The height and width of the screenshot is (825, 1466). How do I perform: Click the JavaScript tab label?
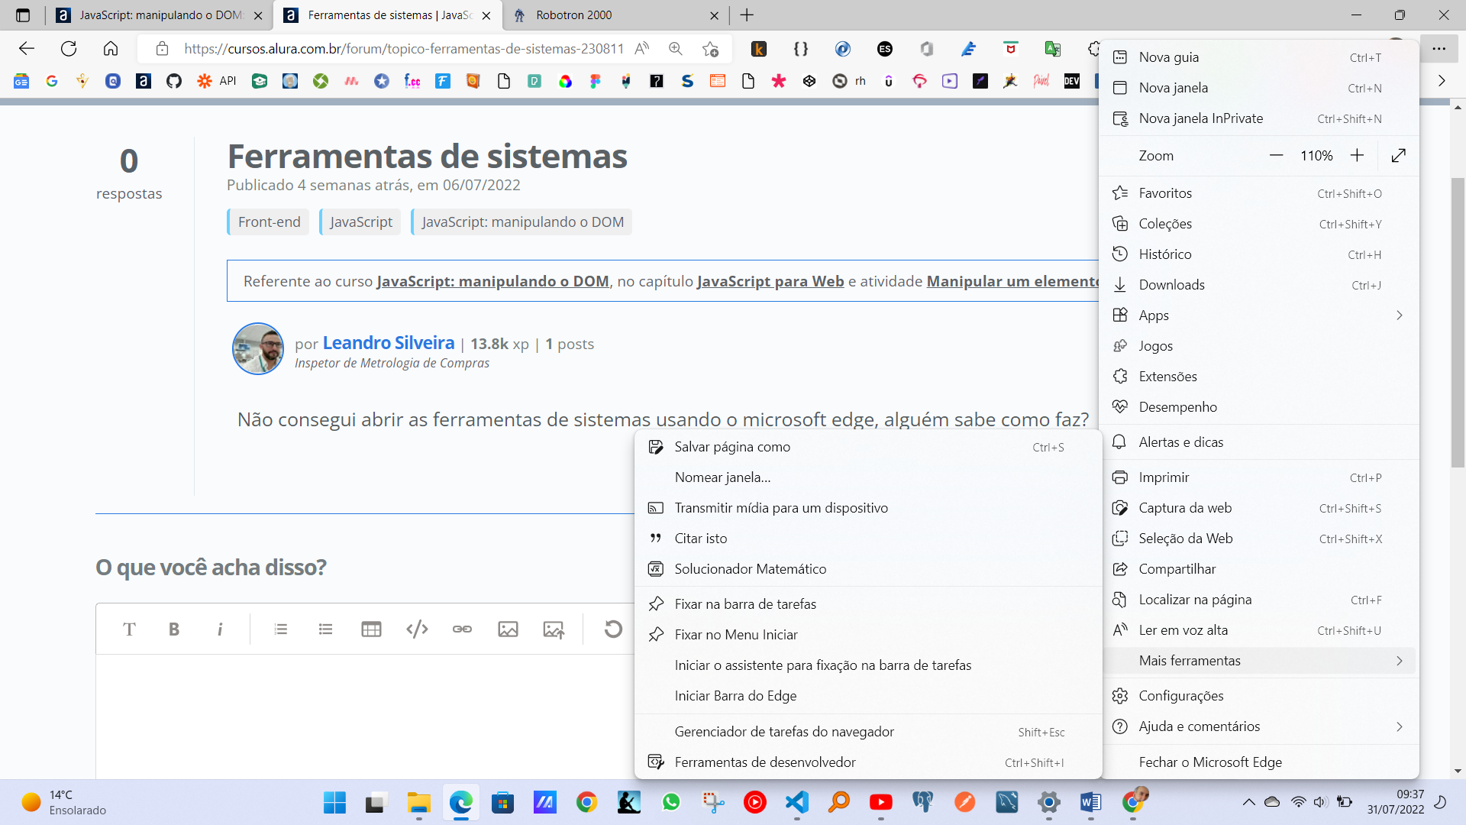tap(361, 222)
